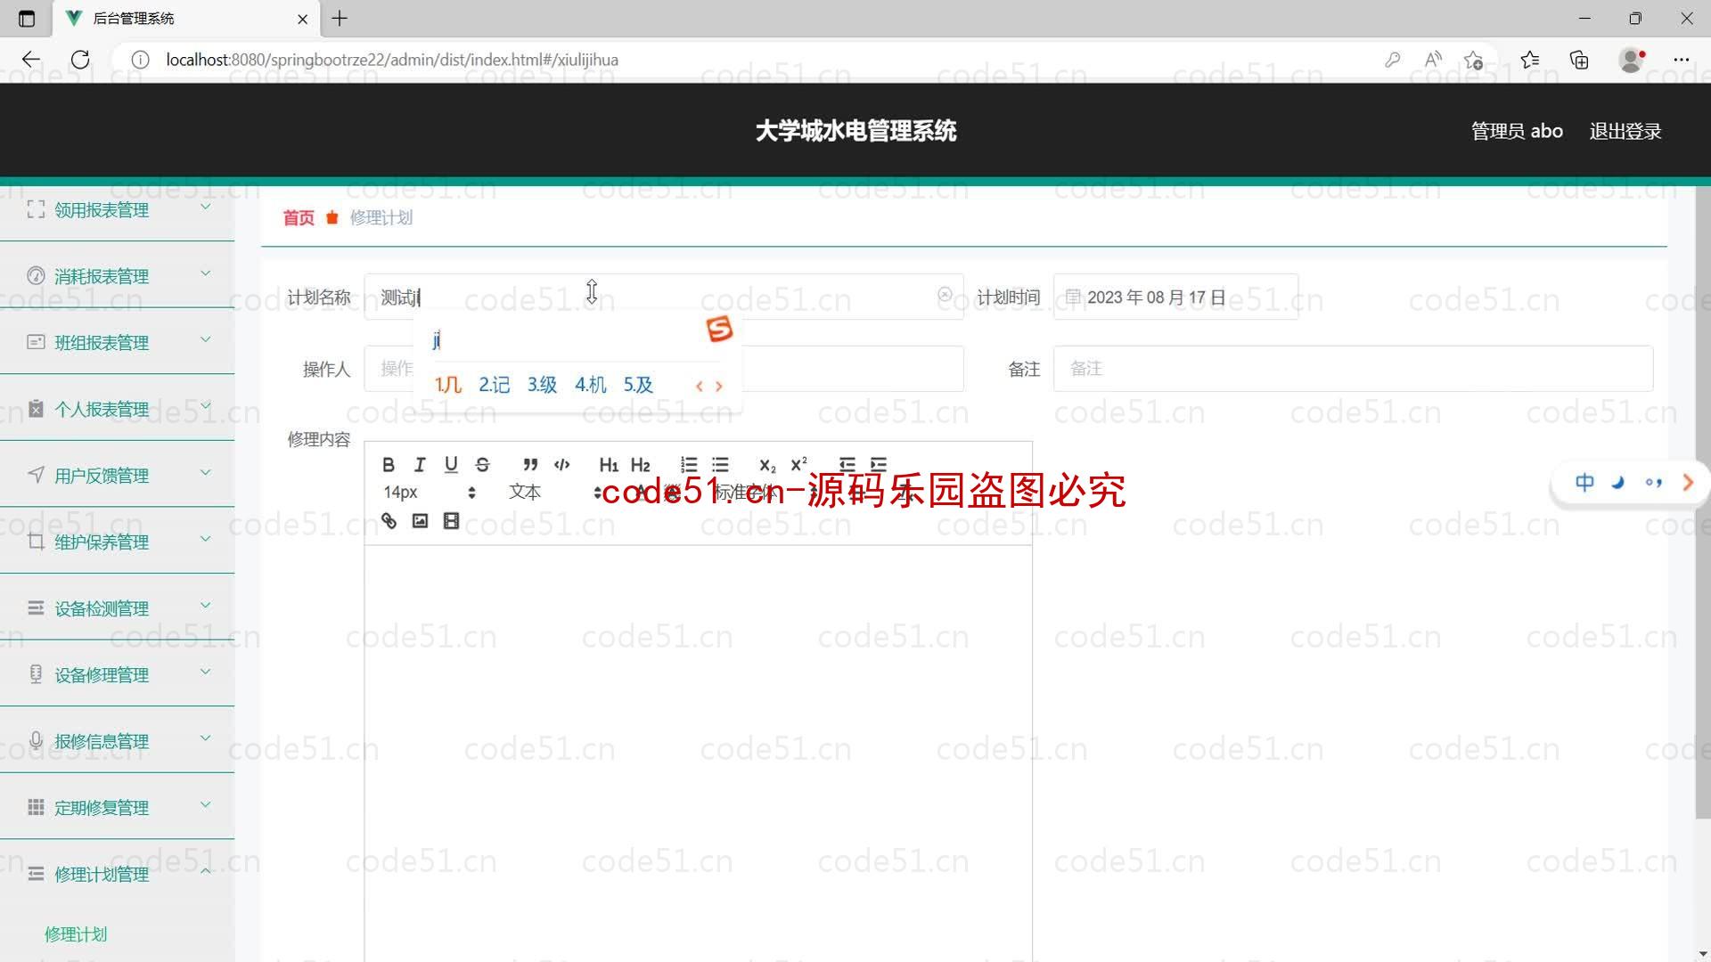Toggle italic formatting in editor
The image size is (1711, 962).
click(420, 464)
